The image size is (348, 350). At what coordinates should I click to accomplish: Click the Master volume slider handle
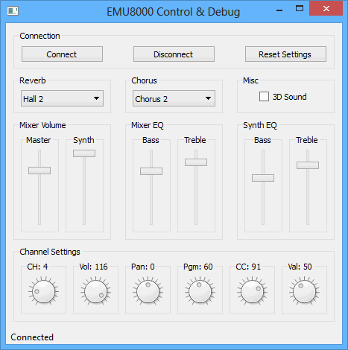pyautogui.click(x=39, y=171)
